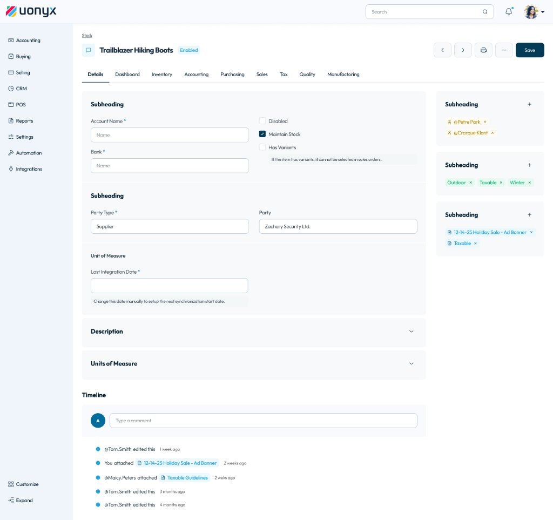Open the Manufacturing tab

pos(343,75)
